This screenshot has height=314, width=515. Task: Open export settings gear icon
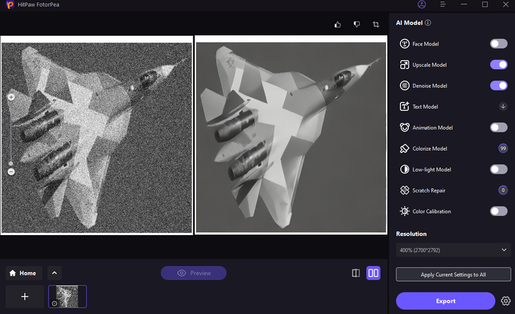[506, 301]
